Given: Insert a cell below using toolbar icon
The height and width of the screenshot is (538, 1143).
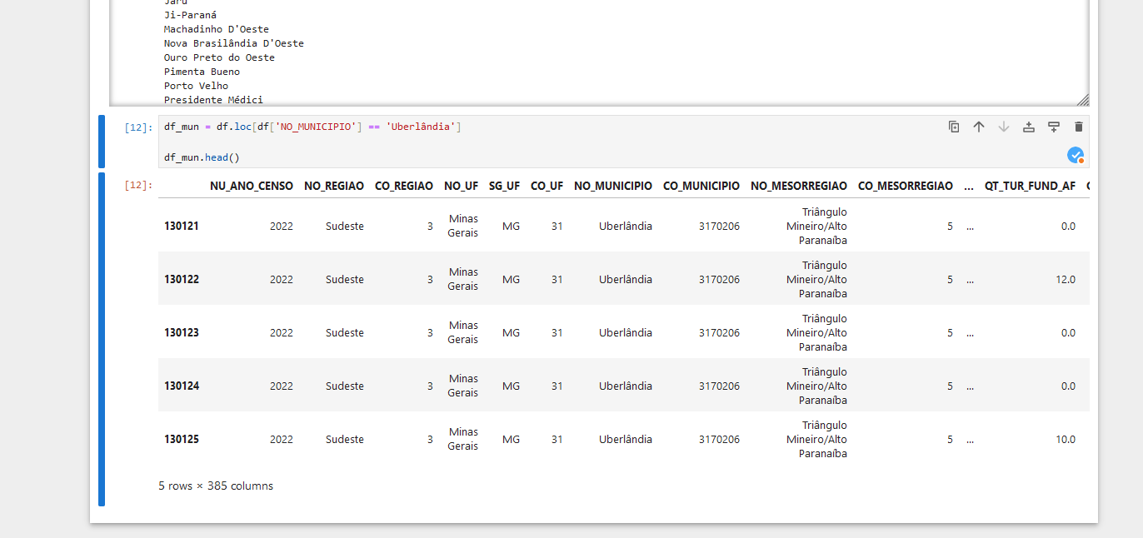Looking at the screenshot, I should [x=1054, y=127].
